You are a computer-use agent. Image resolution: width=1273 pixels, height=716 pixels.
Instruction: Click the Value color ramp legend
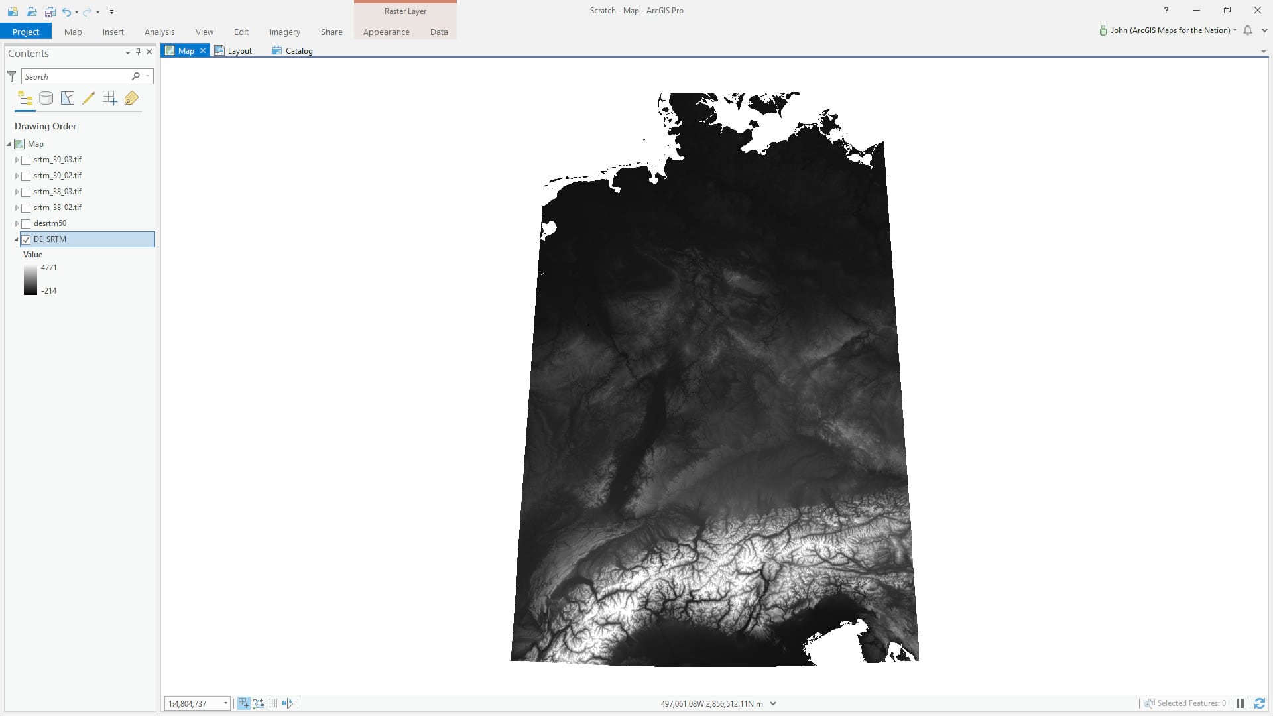click(30, 280)
